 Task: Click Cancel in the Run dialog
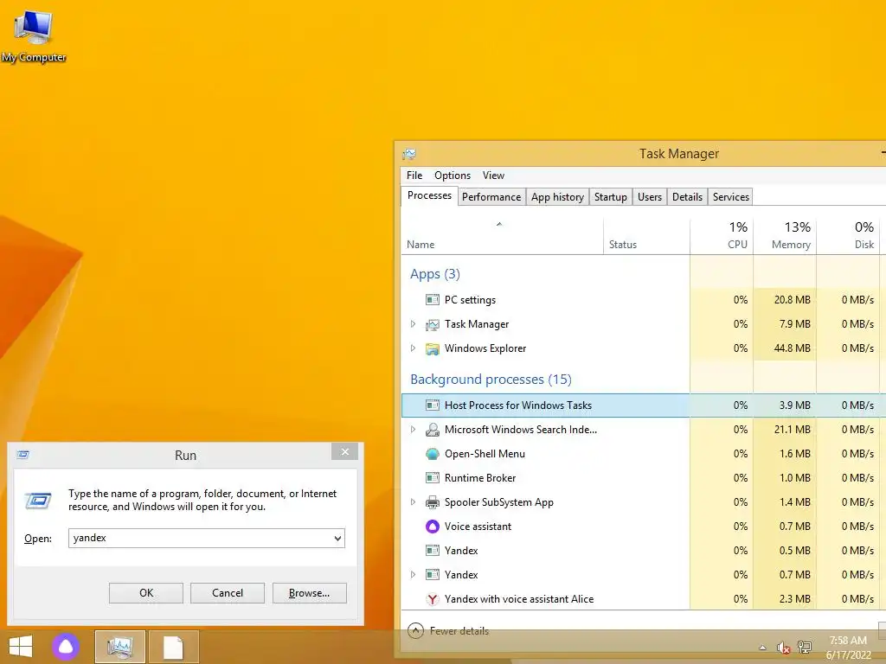(x=228, y=593)
